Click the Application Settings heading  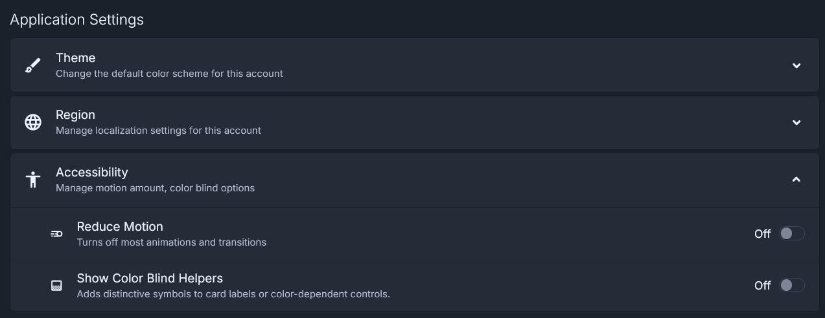(x=77, y=20)
